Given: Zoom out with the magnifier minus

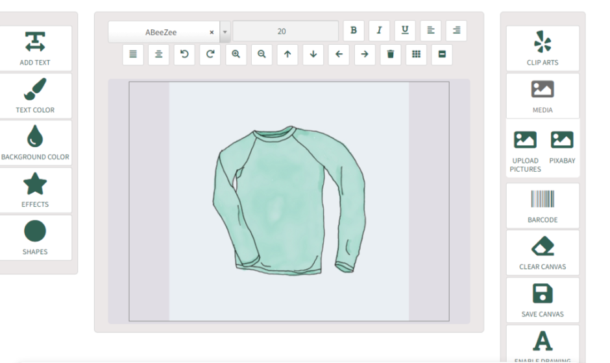Looking at the screenshot, I should coord(262,54).
